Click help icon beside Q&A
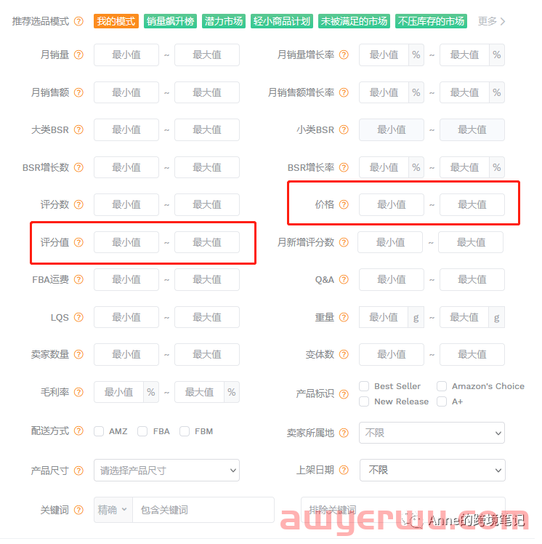This screenshot has height=544, width=542. tap(344, 279)
